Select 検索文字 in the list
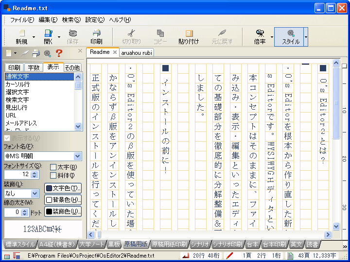This screenshot has height=262, width=350. coord(39,99)
